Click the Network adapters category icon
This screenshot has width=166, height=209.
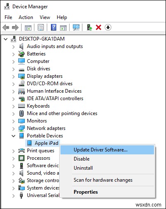click(22, 128)
